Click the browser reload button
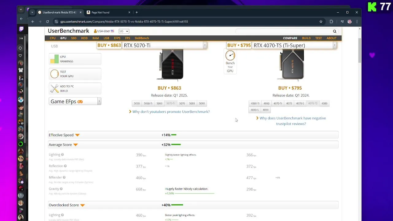Image resolution: width=393 pixels, height=221 pixels. point(47,21)
